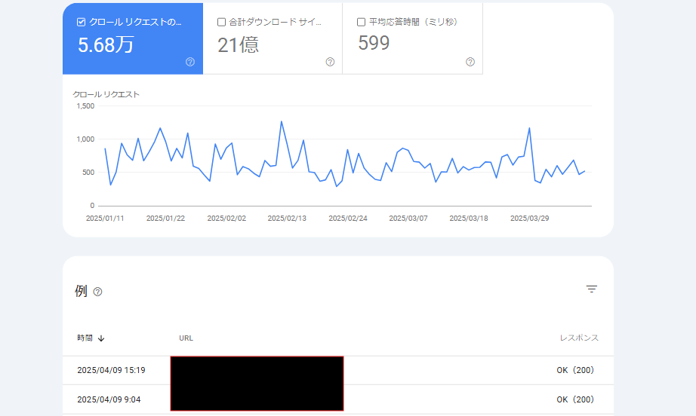Image resolution: width=696 pixels, height=416 pixels.
Task: Click the クロール リクエスト chart title
Action: (x=106, y=94)
